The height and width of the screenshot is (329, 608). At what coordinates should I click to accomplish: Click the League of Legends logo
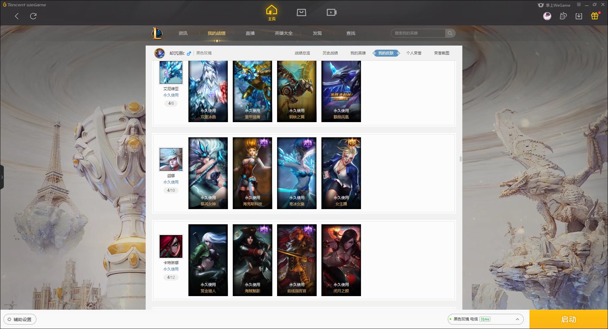157,33
